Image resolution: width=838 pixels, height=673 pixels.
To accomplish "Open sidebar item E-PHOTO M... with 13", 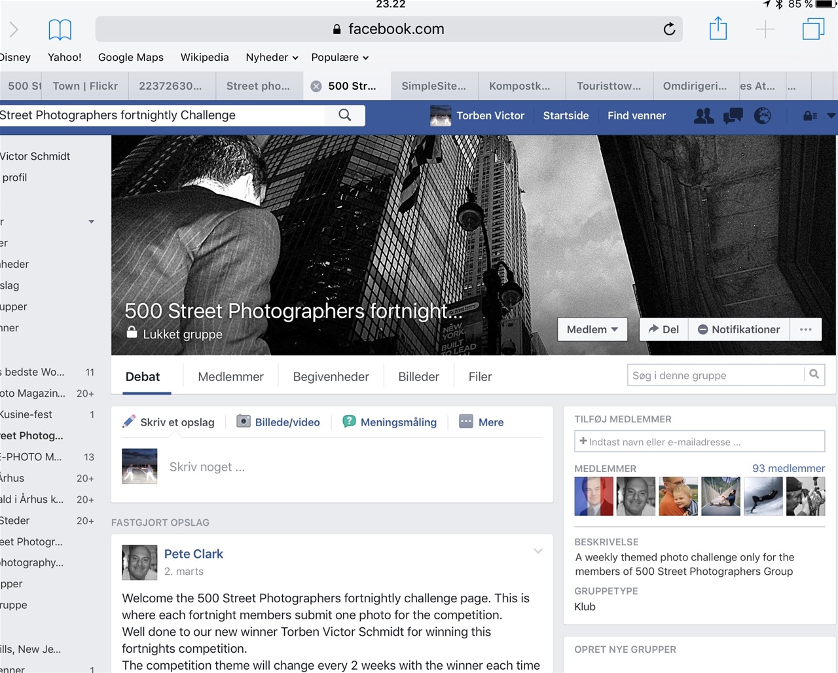I will coord(47,457).
